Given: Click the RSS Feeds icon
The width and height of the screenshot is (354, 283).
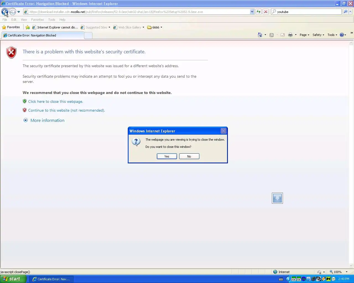Looking at the screenshot, I should [x=272, y=35].
